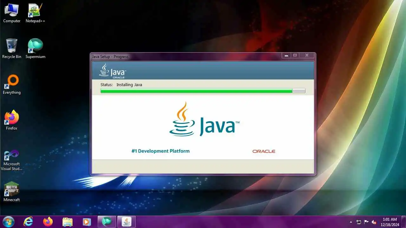
Task: Select the Everything search shortcut
Action: [12, 85]
